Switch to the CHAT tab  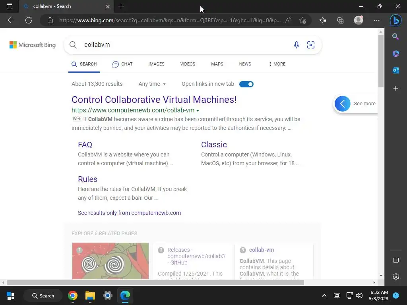click(x=122, y=64)
